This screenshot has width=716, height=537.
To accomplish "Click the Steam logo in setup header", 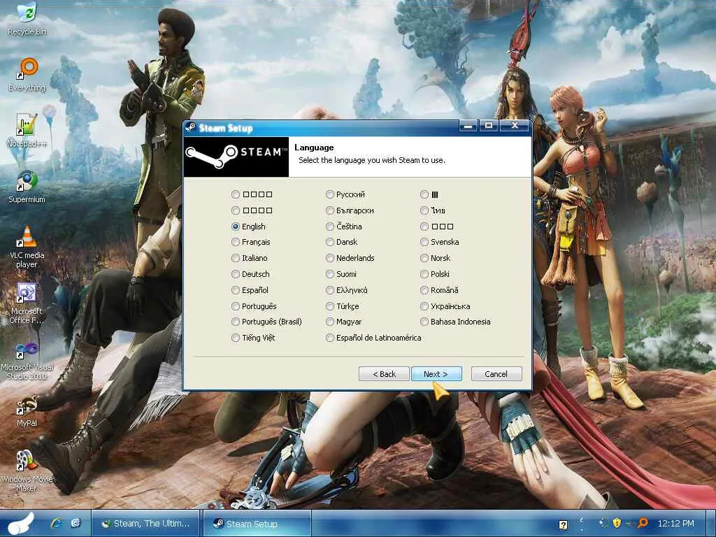I will [x=236, y=157].
